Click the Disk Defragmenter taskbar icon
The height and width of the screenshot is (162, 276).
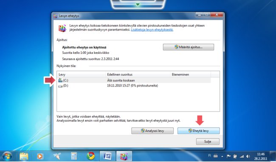[124, 156]
